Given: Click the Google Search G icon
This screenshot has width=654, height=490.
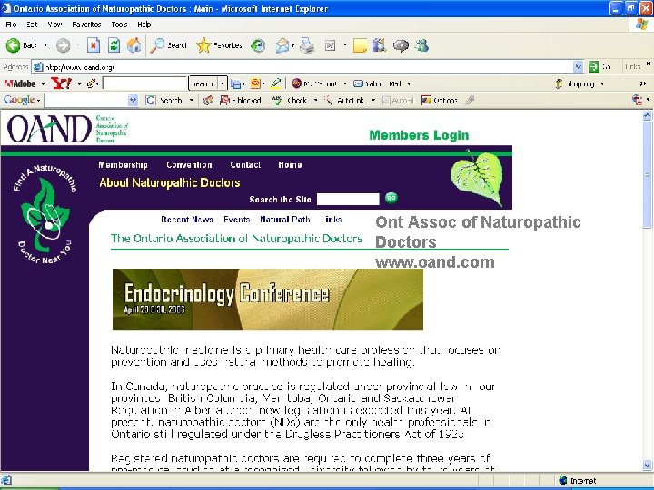Looking at the screenshot, I should pyautogui.click(x=151, y=100).
